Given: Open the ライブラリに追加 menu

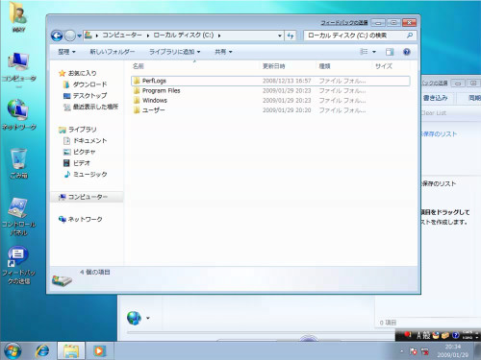Looking at the screenshot, I should (174, 52).
